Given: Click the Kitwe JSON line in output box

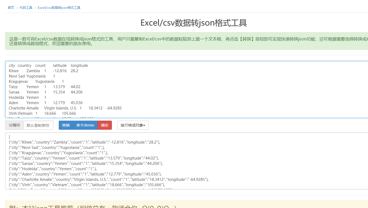Looking at the screenshot, I should 84,142.
